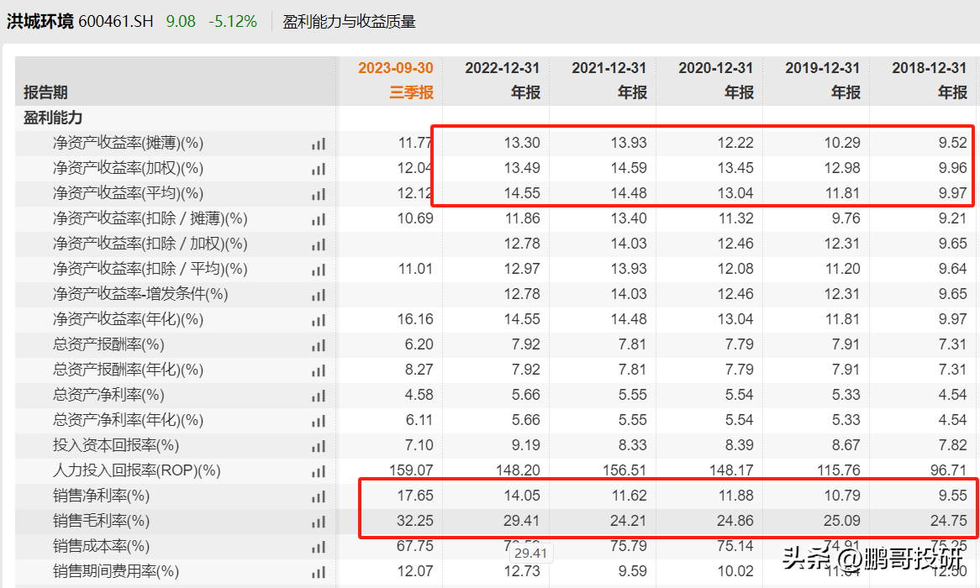Select the 净资产收益率(加权)(%) row label

128,168
